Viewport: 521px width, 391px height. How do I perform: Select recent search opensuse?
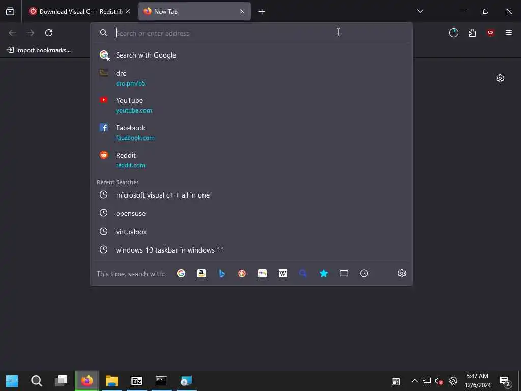click(251, 213)
